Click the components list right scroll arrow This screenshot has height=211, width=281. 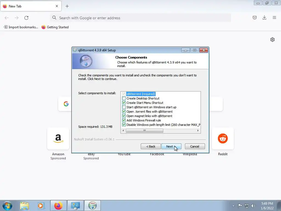(198, 131)
